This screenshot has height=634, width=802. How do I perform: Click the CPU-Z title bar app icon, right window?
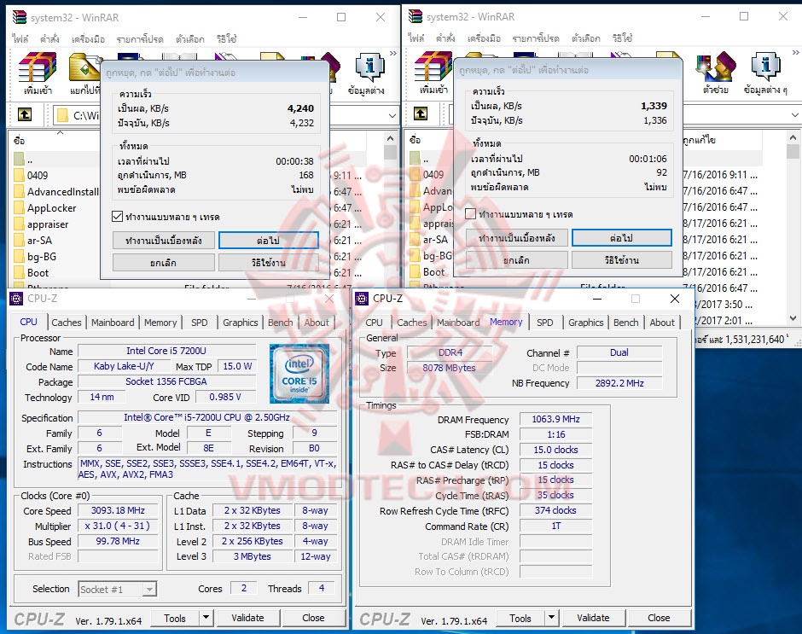[362, 299]
